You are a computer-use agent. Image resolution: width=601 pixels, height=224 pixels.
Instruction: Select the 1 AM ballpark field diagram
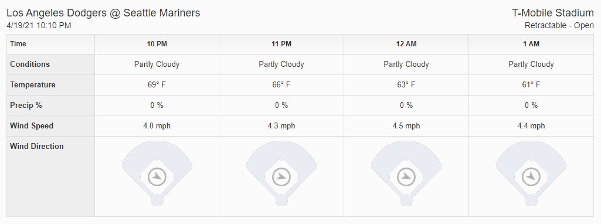[x=531, y=174]
